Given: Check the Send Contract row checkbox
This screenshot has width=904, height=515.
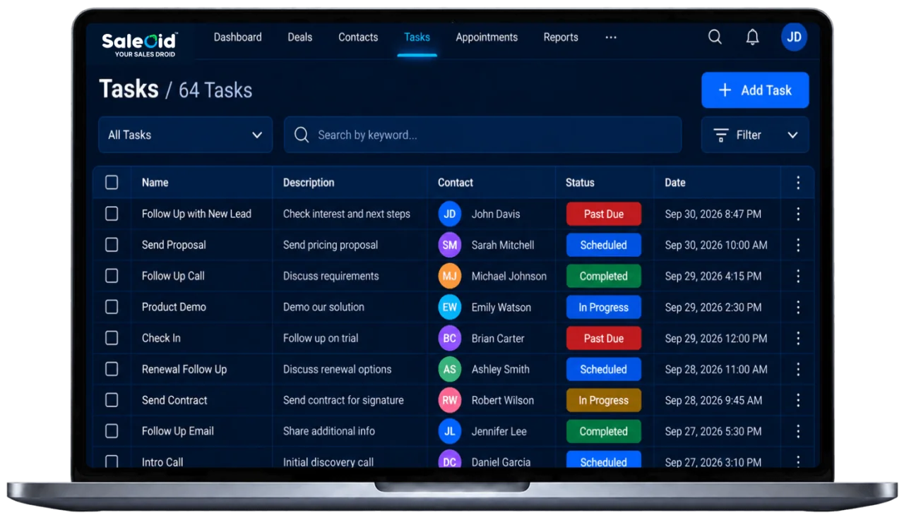Looking at the screenshot, I should 112,400.
